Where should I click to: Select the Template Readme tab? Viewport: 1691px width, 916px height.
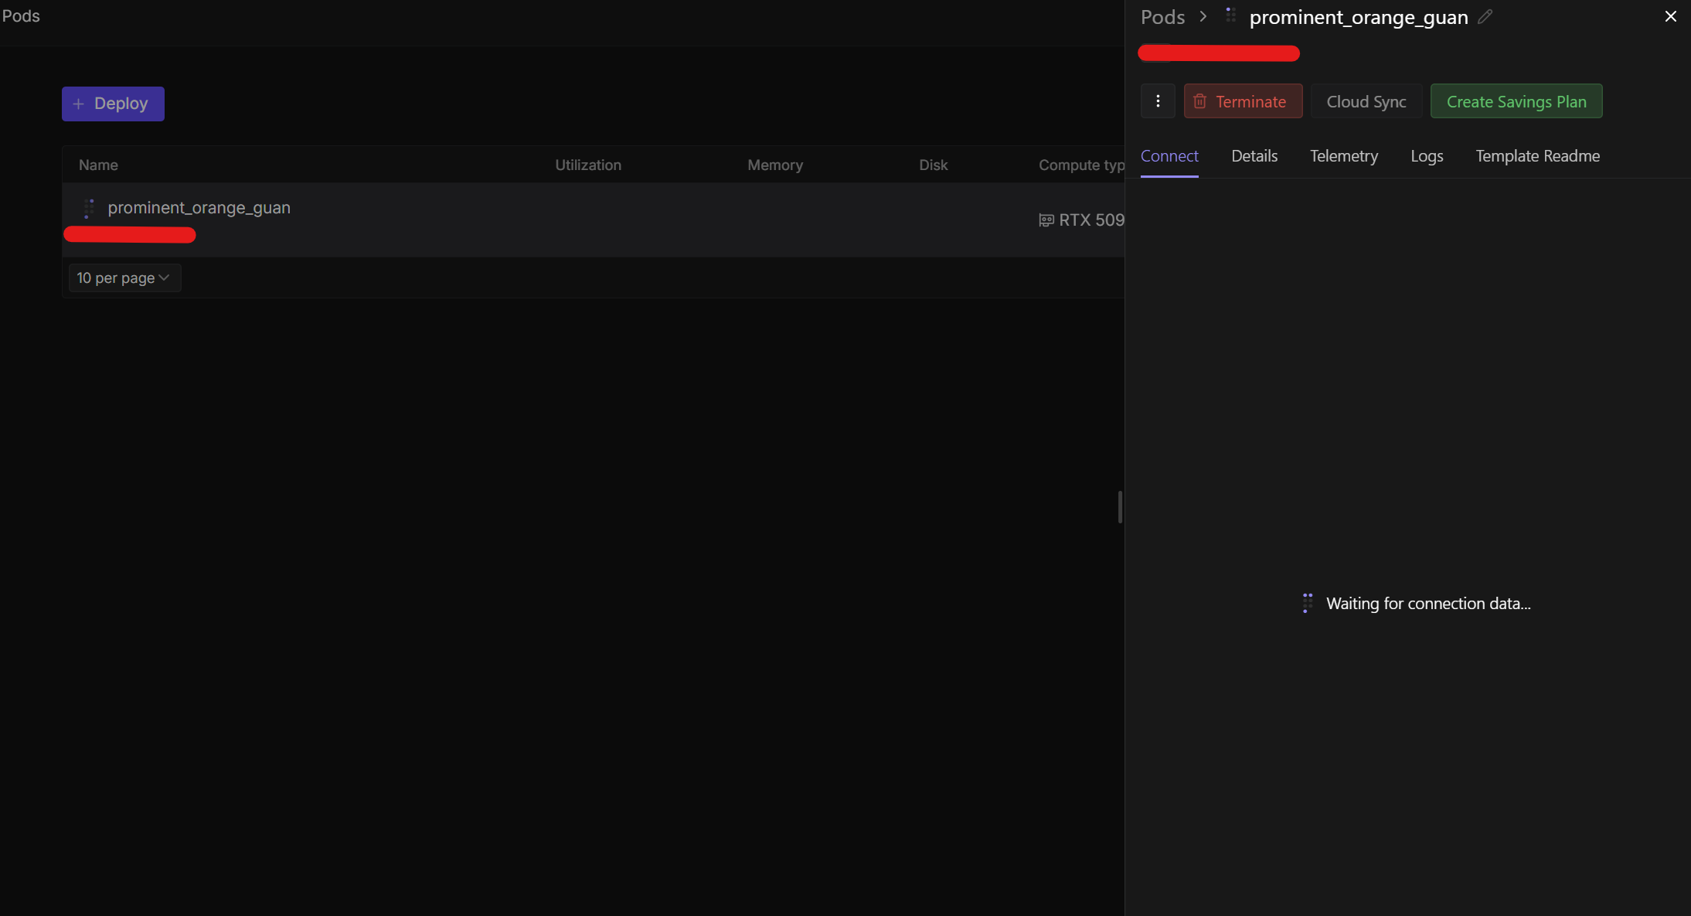click(x=1537, y=156)
